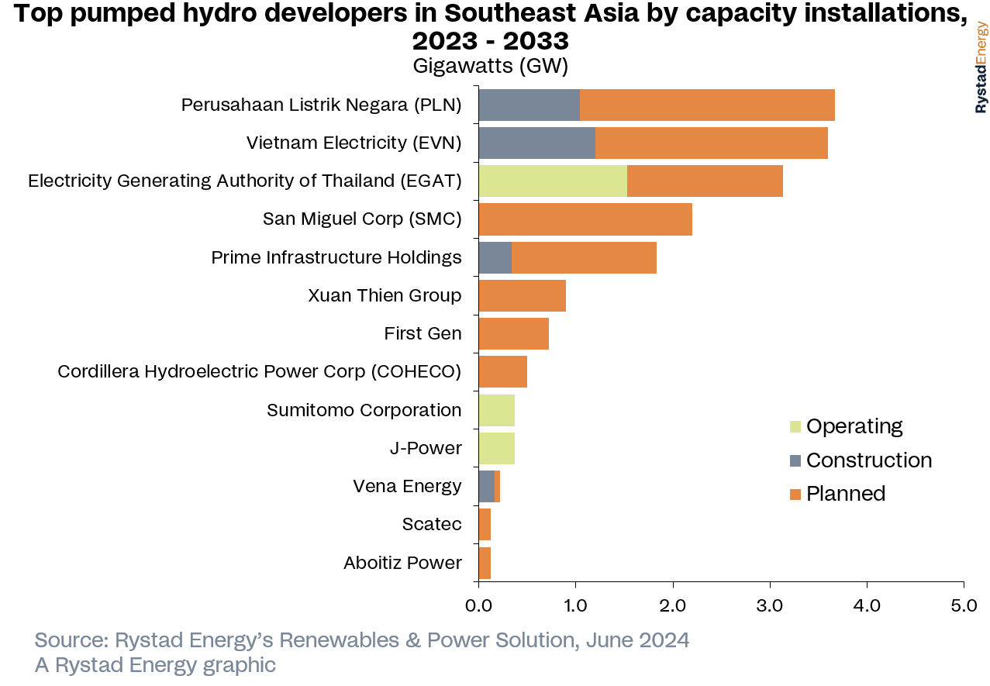Click PLN's orange planned bar segment
Viewport: 990px width, 686px height.
pos(707,105)
